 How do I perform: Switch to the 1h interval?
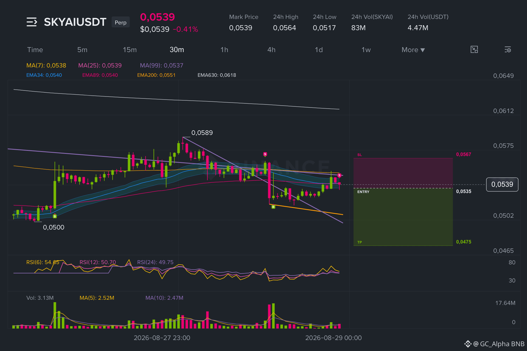click(224, 50)
